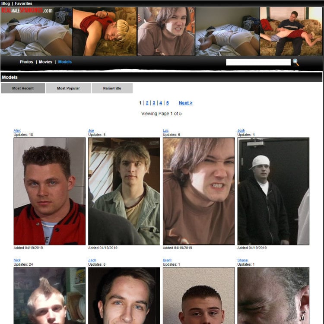Viewport: 324px width, 324px height.
Task: Open the Blog link
Action: [5, 3]
